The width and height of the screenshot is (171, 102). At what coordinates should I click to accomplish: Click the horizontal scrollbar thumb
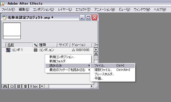(x=47, y=86)
